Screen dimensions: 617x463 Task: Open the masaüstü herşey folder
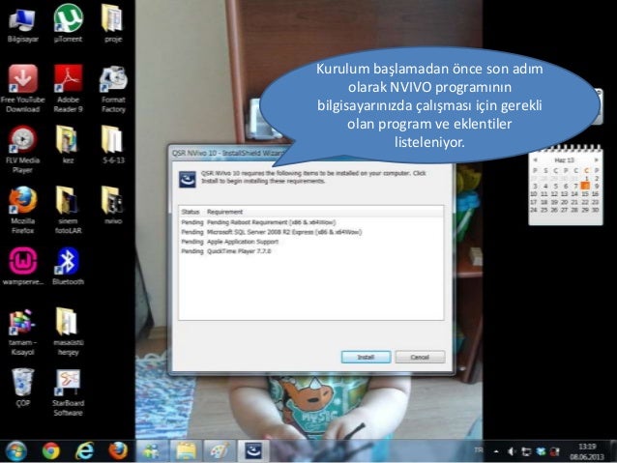point(68,333)
